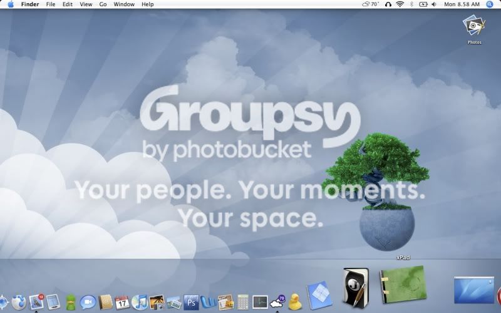
Task: Open the black journal with pen icon
Action: [x=356, y=288]
